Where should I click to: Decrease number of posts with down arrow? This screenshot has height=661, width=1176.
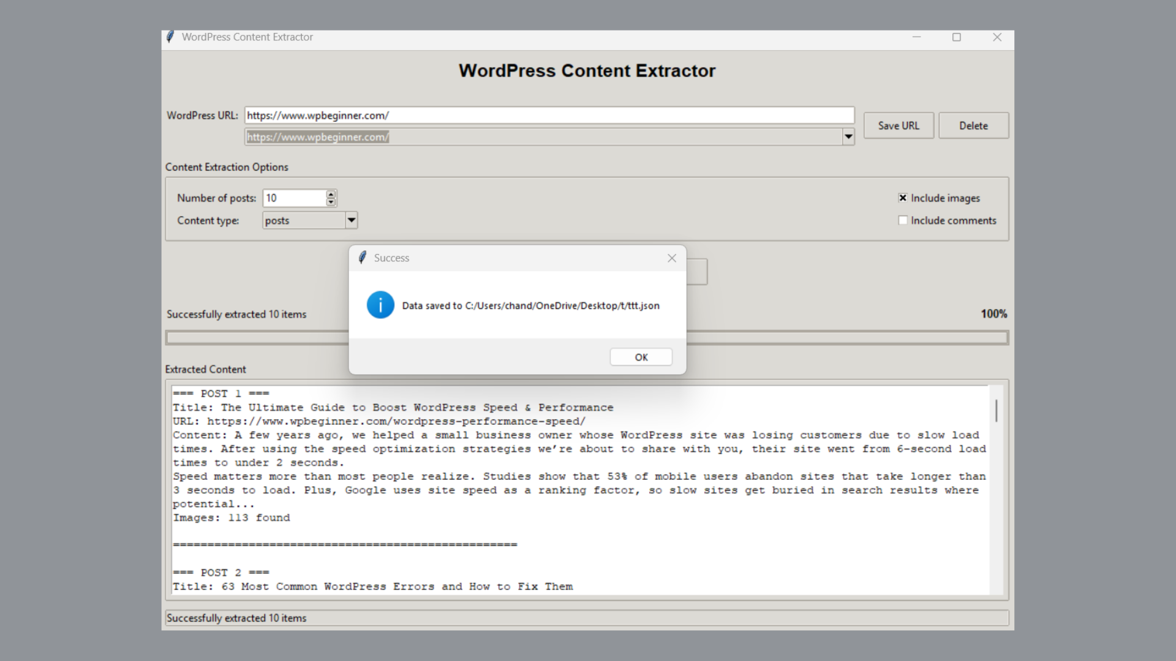tap(331, 202)
